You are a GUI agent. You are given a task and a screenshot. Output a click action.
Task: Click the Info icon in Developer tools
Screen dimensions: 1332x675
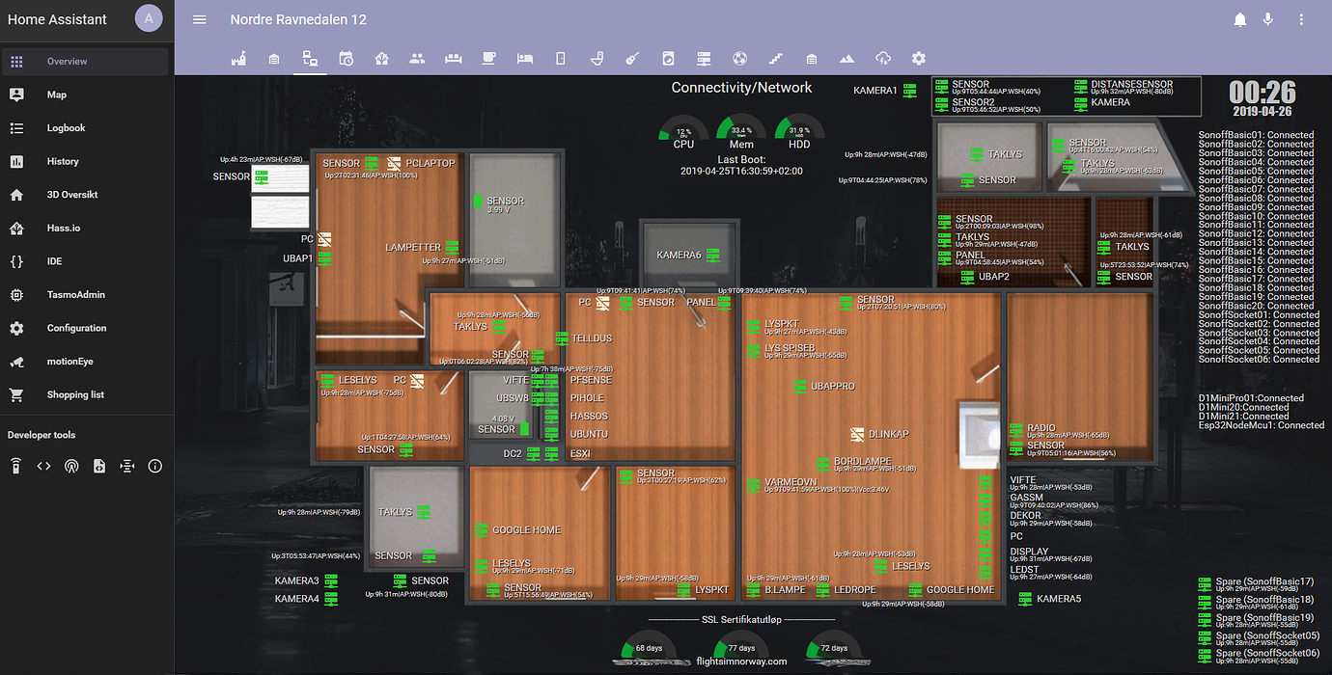(x=154, y=466)
